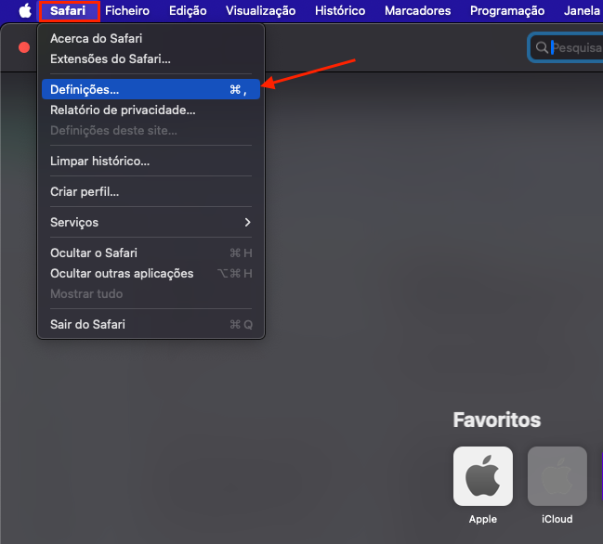Click the Pesquisa address search field

tap(566, 47)
